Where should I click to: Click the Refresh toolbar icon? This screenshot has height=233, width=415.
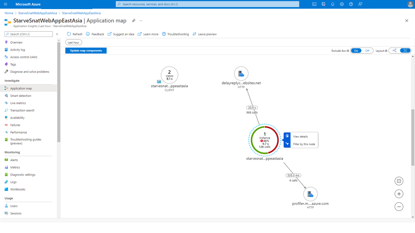point(69,34)
